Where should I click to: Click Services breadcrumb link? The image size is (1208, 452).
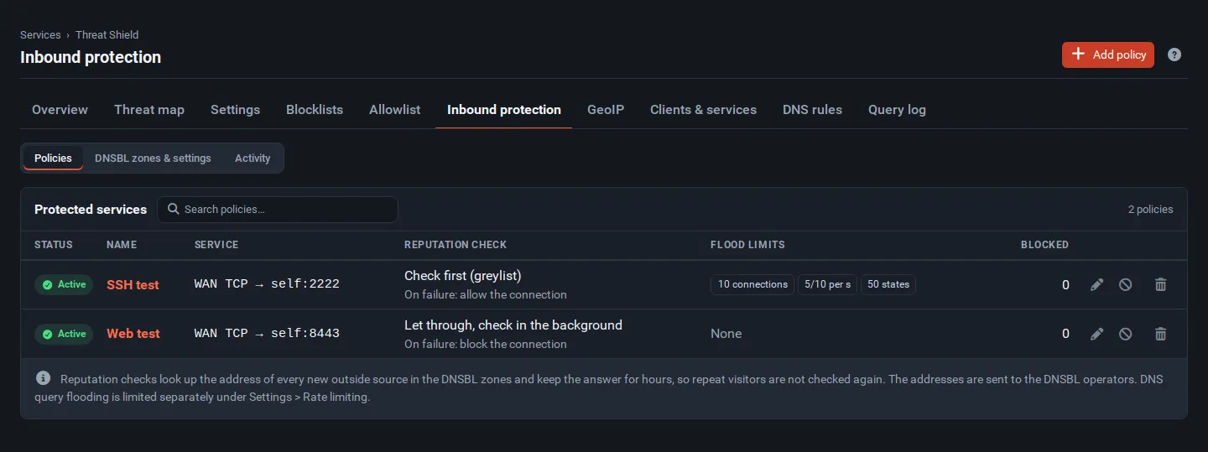(x=40, y=35)
